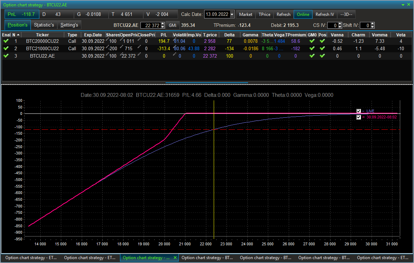The width and height of the screenshot is (414, 263).
Task: Select the P/L value -313.4 cell
Action: click(164, 48)
